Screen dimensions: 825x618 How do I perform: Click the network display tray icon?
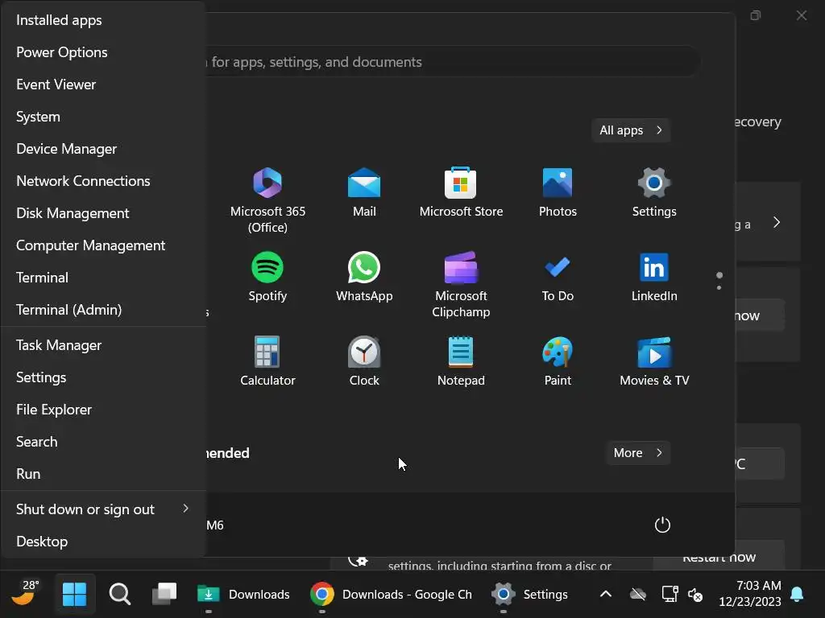pyautogui.click(x=670, y=595)
